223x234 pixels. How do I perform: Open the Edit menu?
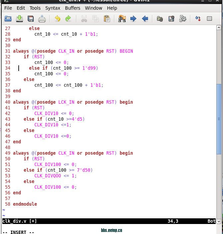21,8
